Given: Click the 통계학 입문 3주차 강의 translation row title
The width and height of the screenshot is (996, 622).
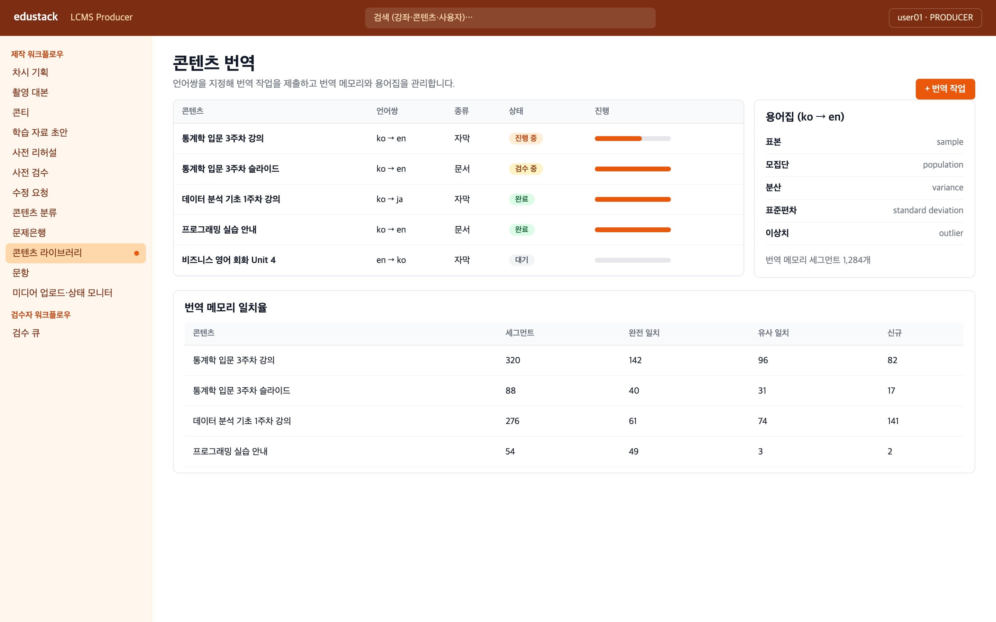Looking at the screenshot, I should pos(223,138).
